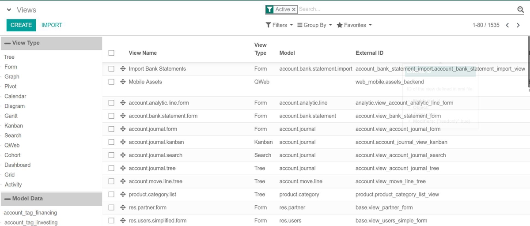
Task: Click drag handle for res.partner.form row
Action: (x=123, y=207)
